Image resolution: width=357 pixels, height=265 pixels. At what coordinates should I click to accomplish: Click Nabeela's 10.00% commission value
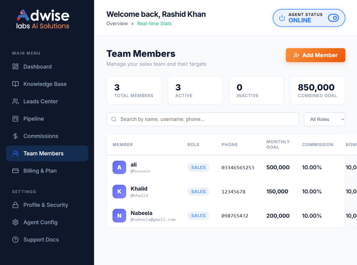point(312,216)
